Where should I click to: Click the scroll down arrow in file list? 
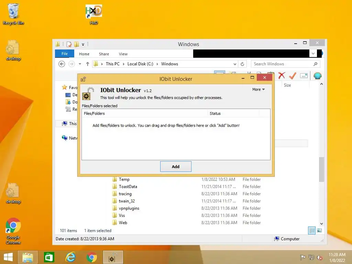pos(321,223)
